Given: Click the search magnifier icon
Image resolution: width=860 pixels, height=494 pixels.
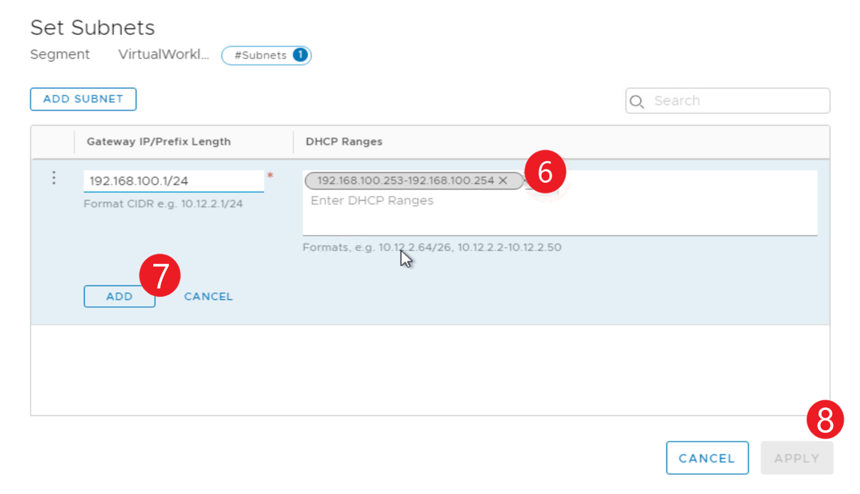Looking at the screenshot, I should pyautogui.click(x=637, y=101).
